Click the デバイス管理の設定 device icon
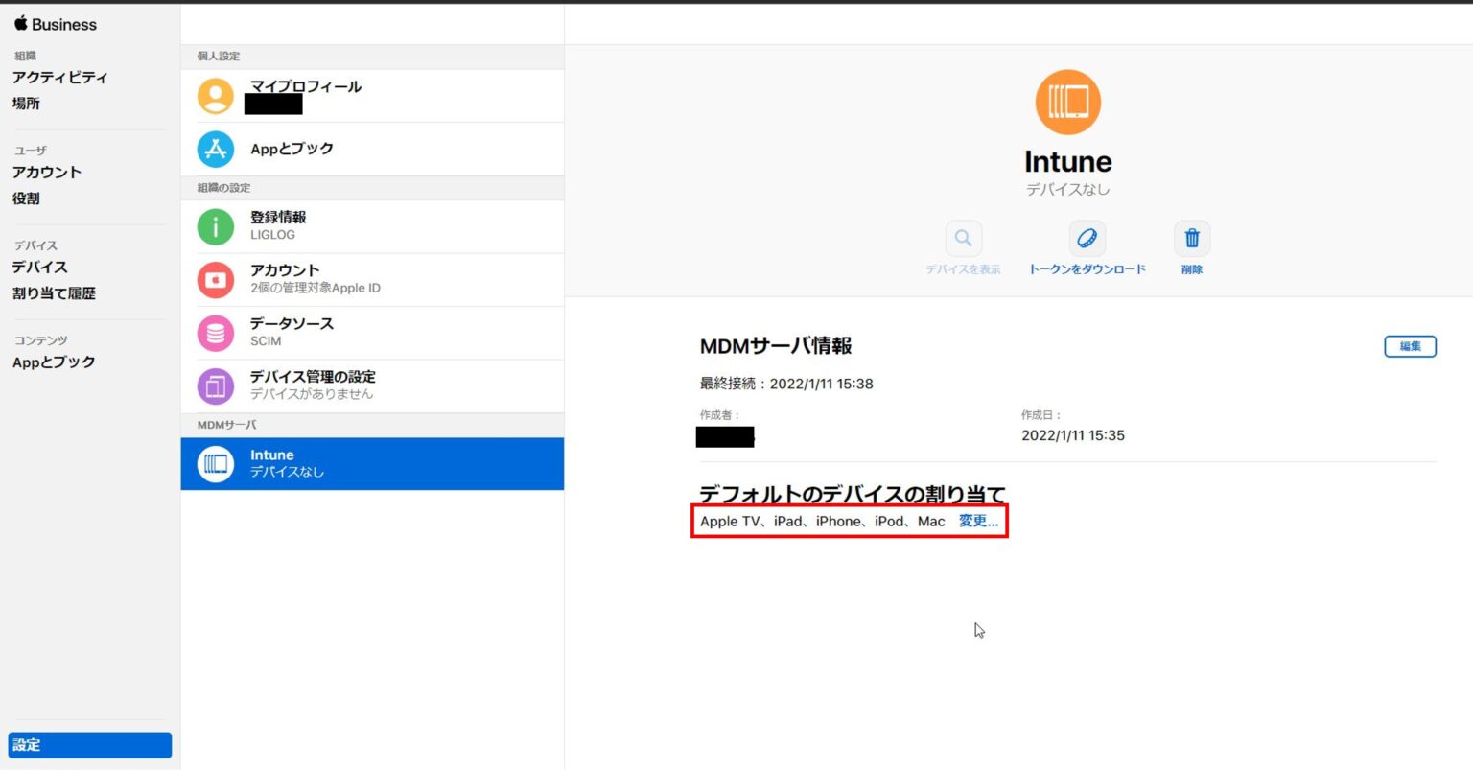 click(215, 385)
